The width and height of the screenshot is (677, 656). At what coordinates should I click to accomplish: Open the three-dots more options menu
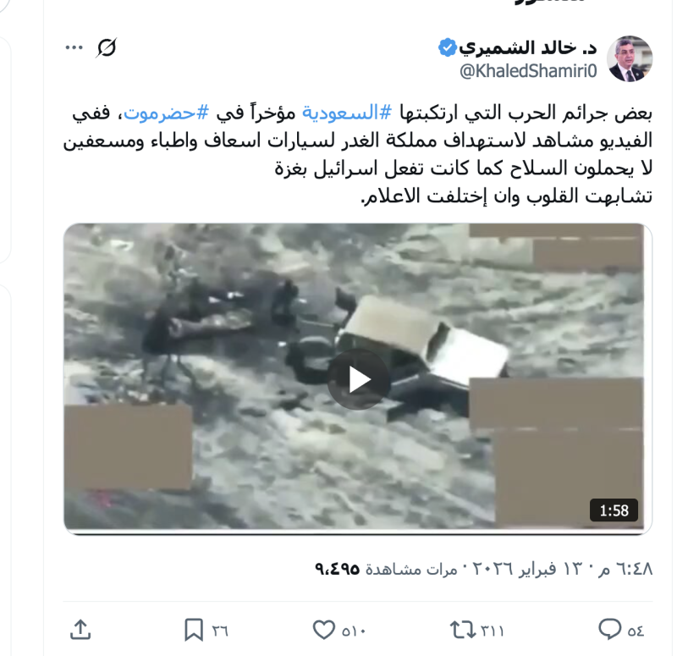(x=74, y=47)
